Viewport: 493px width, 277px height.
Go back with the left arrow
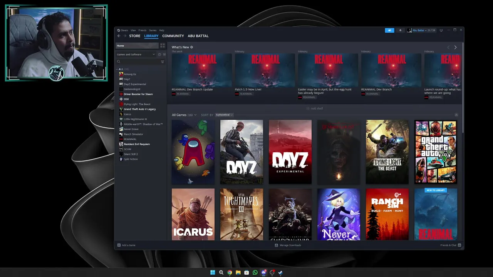[119, 36]
